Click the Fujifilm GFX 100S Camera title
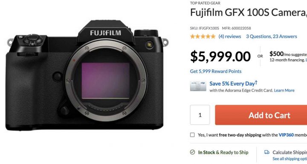 pos(249,12)
